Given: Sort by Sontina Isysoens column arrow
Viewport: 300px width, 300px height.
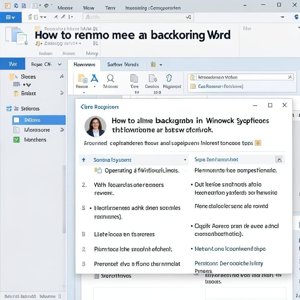Looking at the screenshot, I should click(x=83, y=160).
